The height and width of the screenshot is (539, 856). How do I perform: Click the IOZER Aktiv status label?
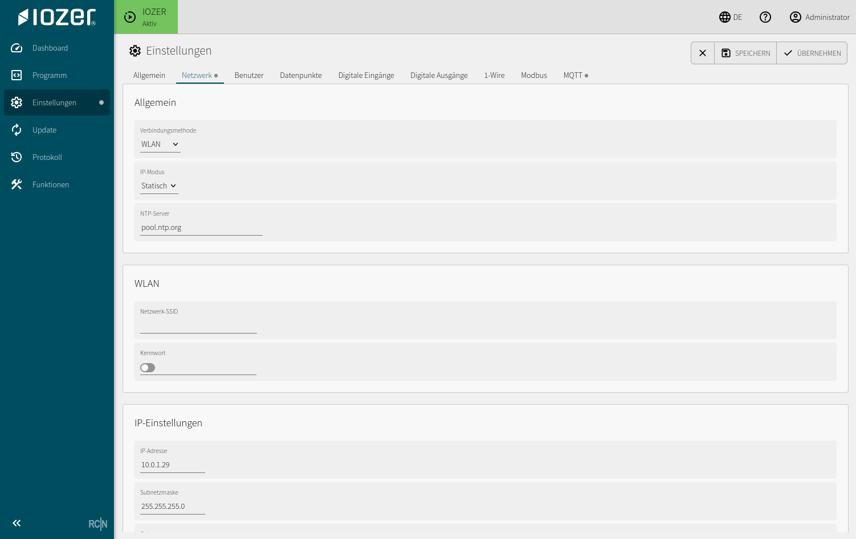(x=154, y=17)
